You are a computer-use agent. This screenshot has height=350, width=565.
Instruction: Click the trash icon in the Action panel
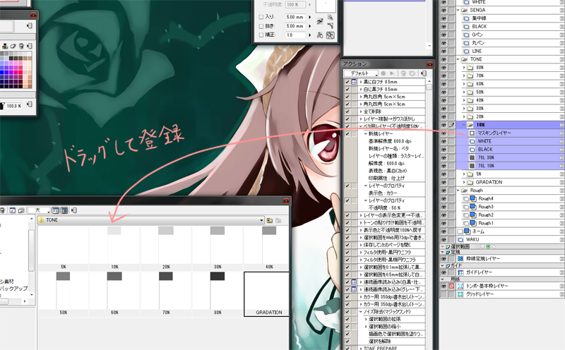[403, 73]
